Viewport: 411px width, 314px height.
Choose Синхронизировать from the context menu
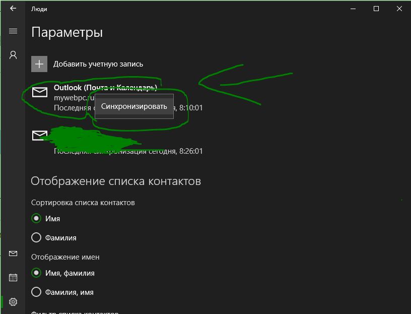pyautogui.click(x=134, y=106)
